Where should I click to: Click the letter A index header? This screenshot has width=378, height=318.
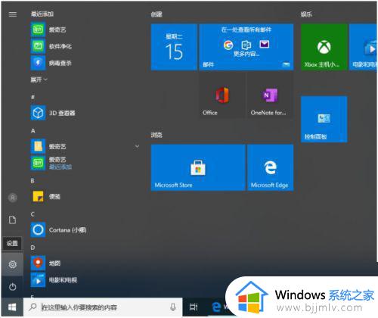click(x=33, y=130)
